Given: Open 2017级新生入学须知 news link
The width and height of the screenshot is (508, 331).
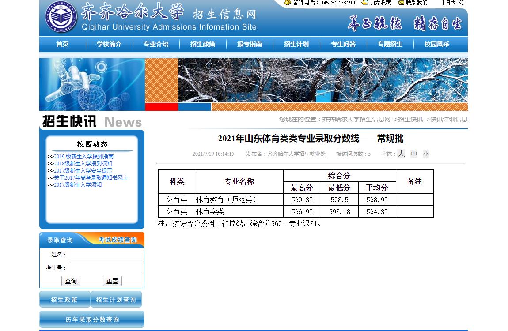Looking at the screenshot, I should pos(78,185).
